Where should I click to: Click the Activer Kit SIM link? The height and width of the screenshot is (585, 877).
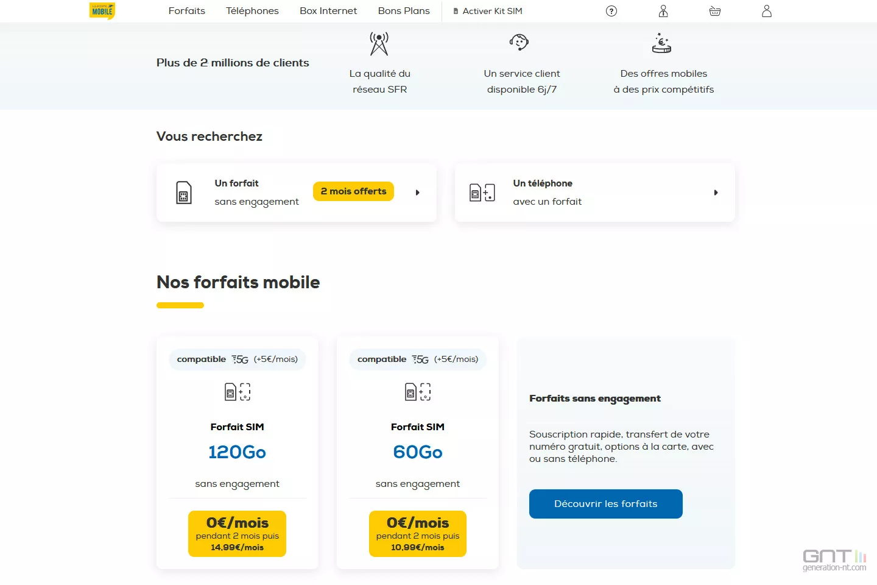click(x=488, y=11)
